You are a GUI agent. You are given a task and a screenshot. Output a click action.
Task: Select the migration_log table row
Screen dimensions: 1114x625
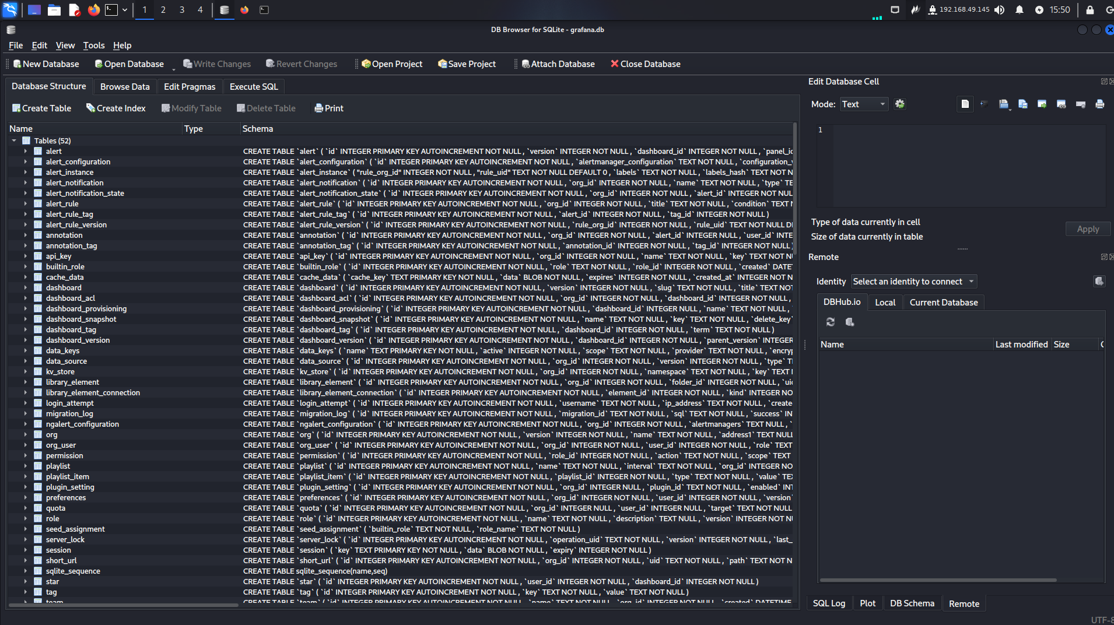[x=400, y=413]
